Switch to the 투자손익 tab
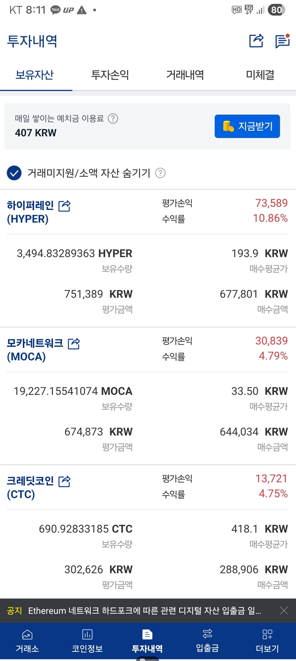 pyautogui.click(x=110, y=75)
